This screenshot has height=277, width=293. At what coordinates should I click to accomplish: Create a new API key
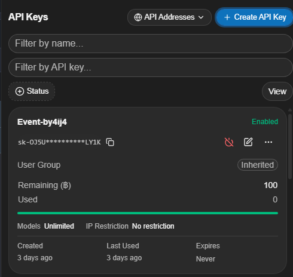254,17
